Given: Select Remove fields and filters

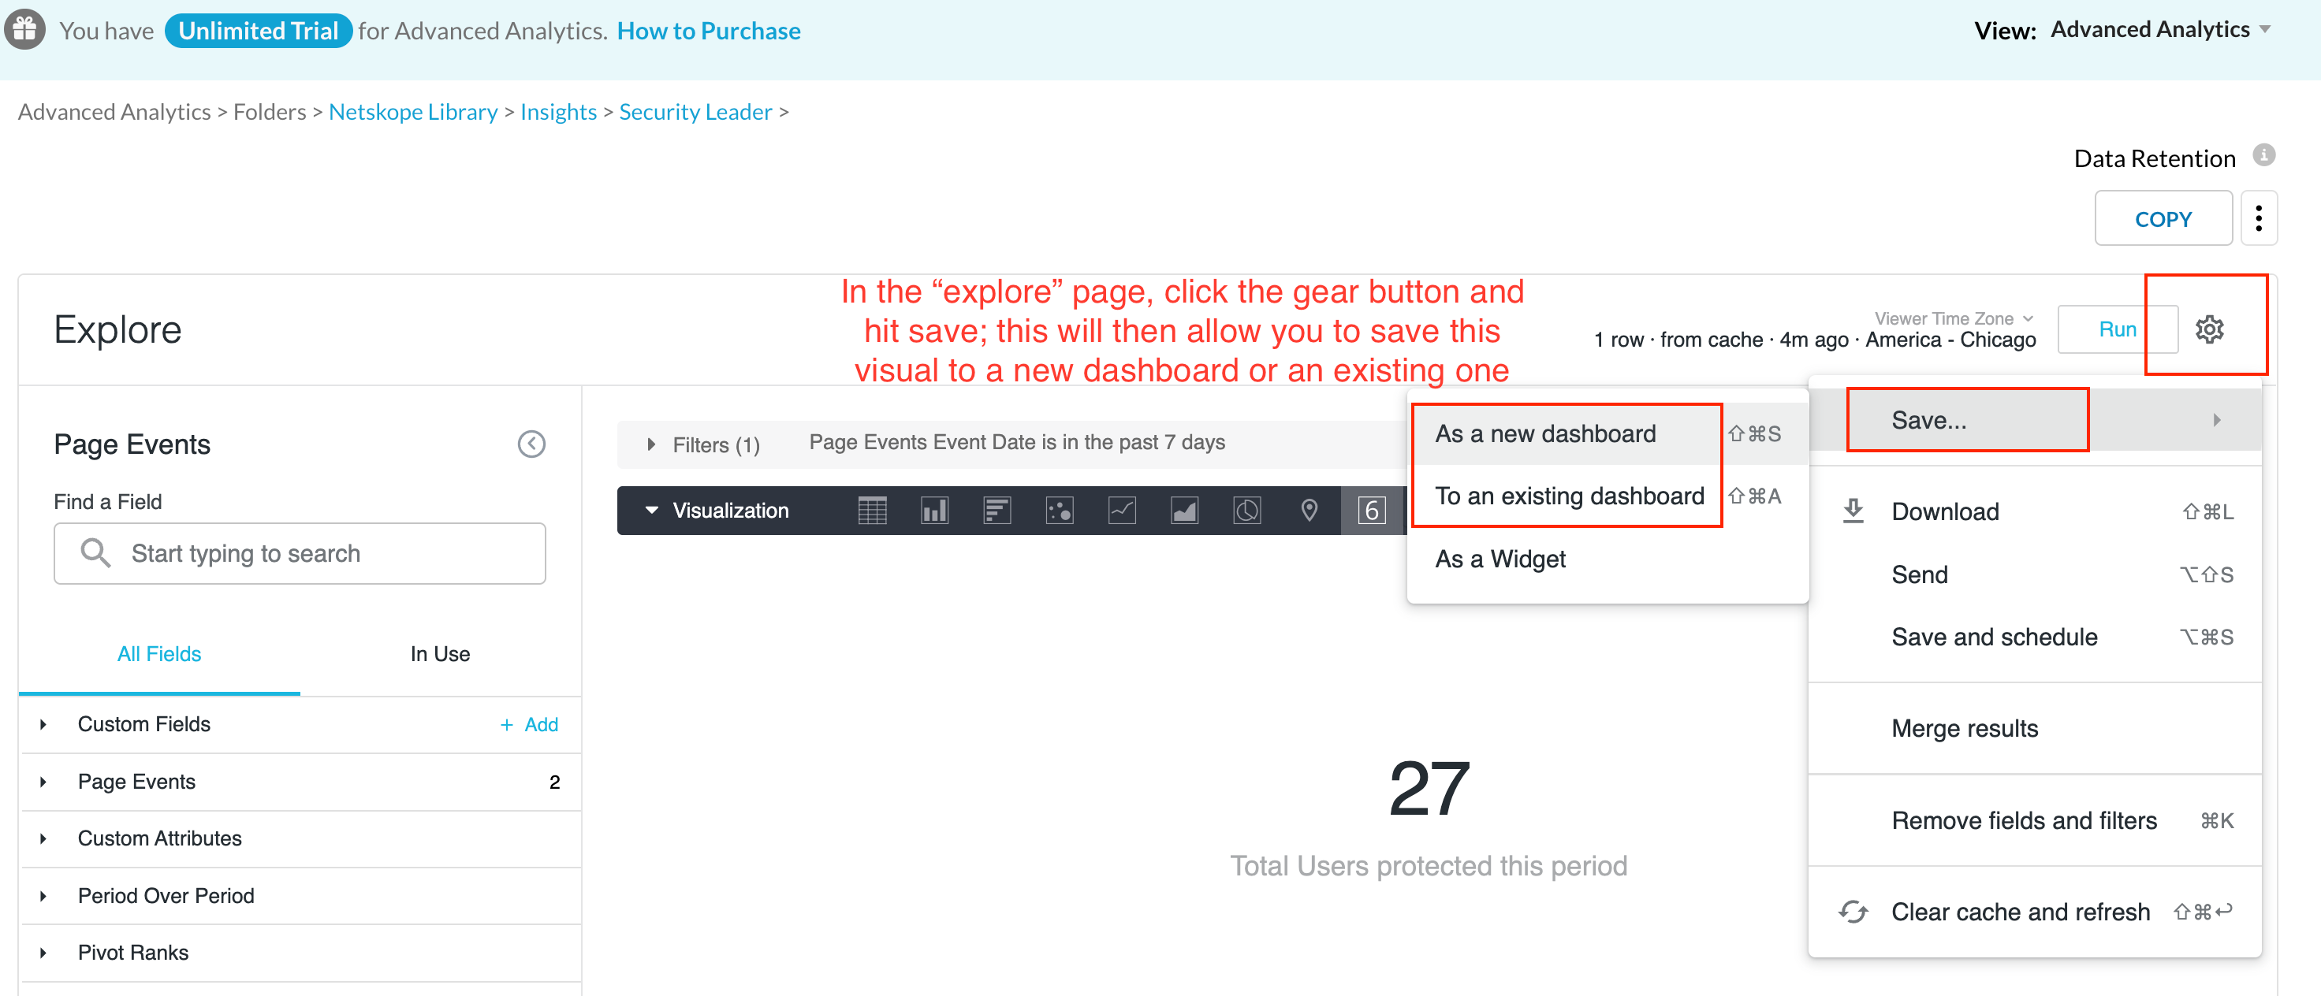Looking at the screenshot, I should tap(2035, 820).
